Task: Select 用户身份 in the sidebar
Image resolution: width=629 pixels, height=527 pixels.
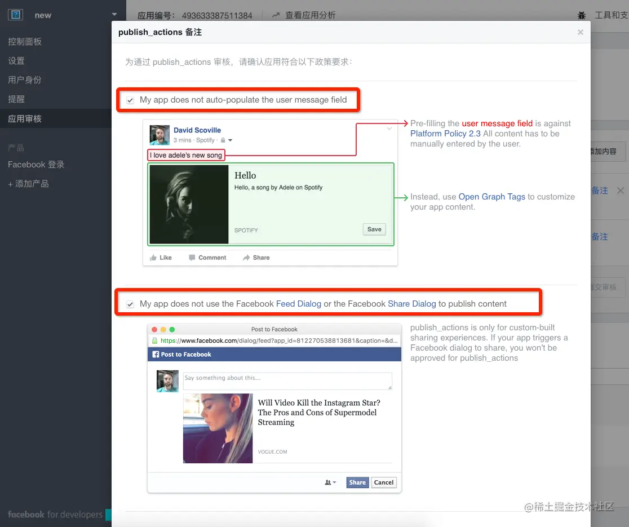Action: [x=25, y=80]
